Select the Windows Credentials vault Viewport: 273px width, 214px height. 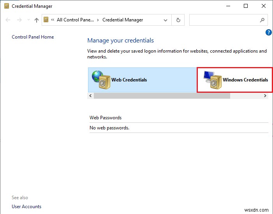click(x=235, y=80)
